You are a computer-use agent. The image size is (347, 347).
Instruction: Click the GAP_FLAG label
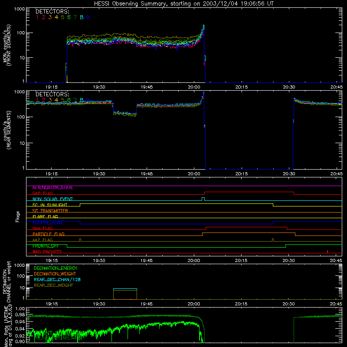(x=43, y=193)
